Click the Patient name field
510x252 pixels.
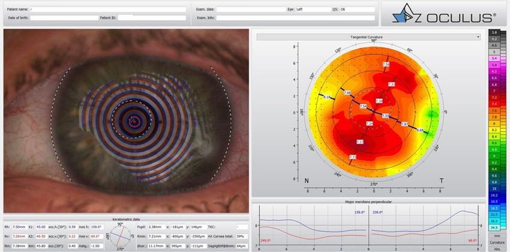[109, 10]
